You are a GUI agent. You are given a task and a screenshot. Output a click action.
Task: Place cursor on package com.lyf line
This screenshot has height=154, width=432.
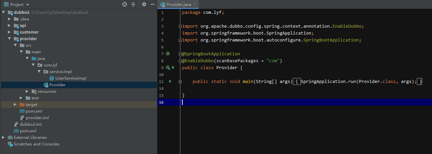click(203, 12)
